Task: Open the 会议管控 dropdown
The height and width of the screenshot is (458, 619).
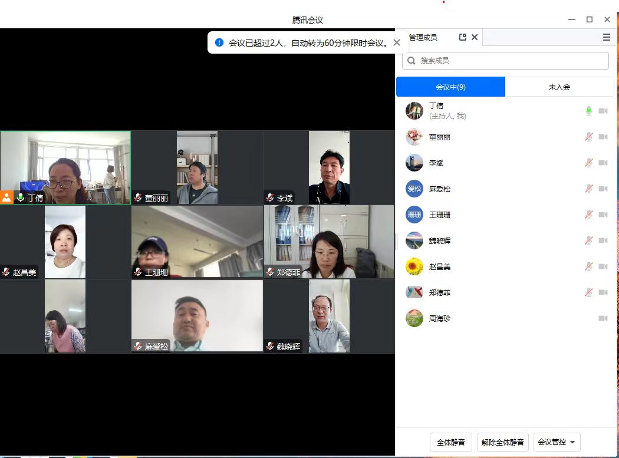Action: click(557, 442)
